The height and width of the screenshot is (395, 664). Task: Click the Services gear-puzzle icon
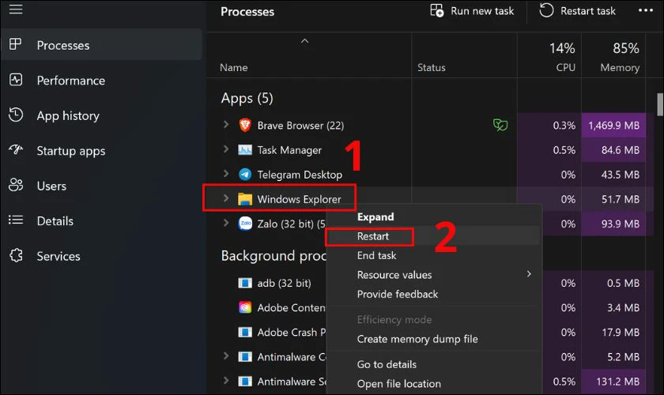16,255
